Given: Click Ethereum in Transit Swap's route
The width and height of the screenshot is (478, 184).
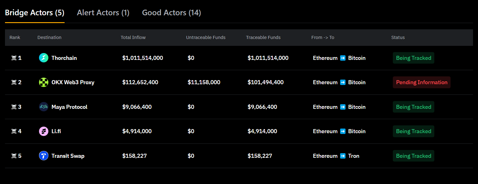Looking at the screenshot, I should (325, 156).
